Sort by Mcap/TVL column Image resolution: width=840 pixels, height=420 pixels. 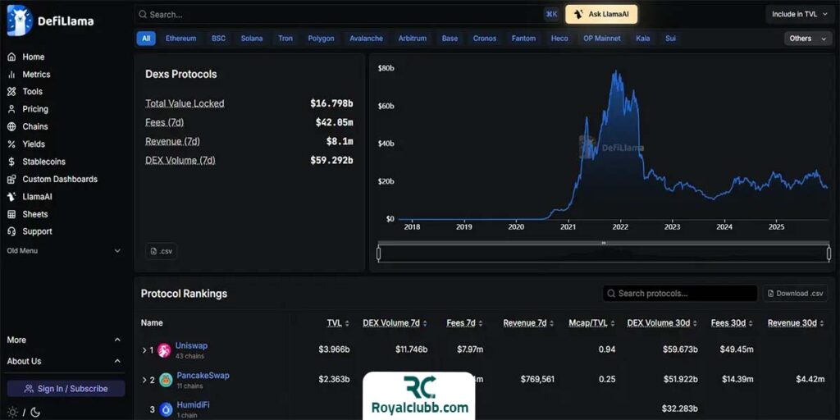point(592,323)
